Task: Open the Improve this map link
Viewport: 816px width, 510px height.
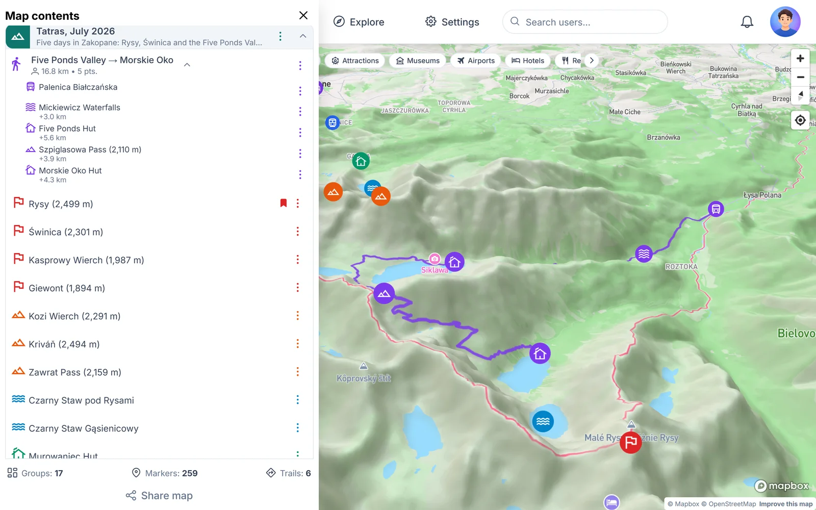Action: pyautogui.click(x=785, y=504)
